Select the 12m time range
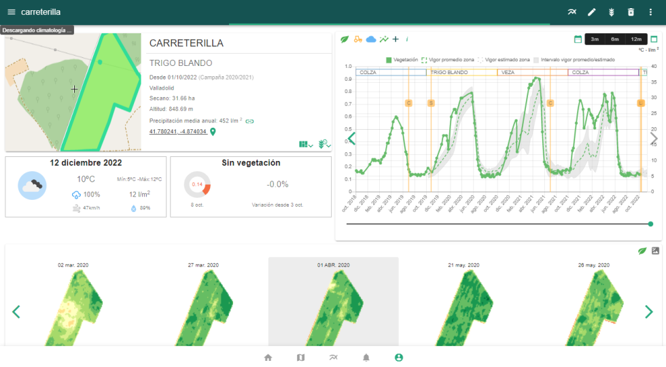The width and height of the screenshot is (666, 367). (636, 39)
